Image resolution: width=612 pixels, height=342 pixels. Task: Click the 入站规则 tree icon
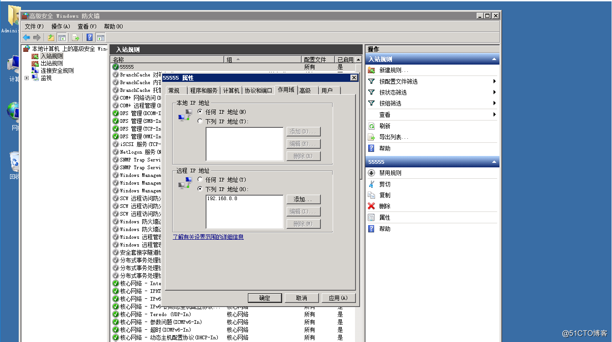point(35,56)
